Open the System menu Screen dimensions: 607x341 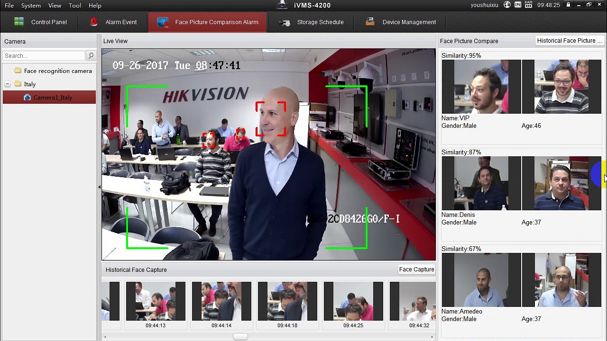pos(31,5)
